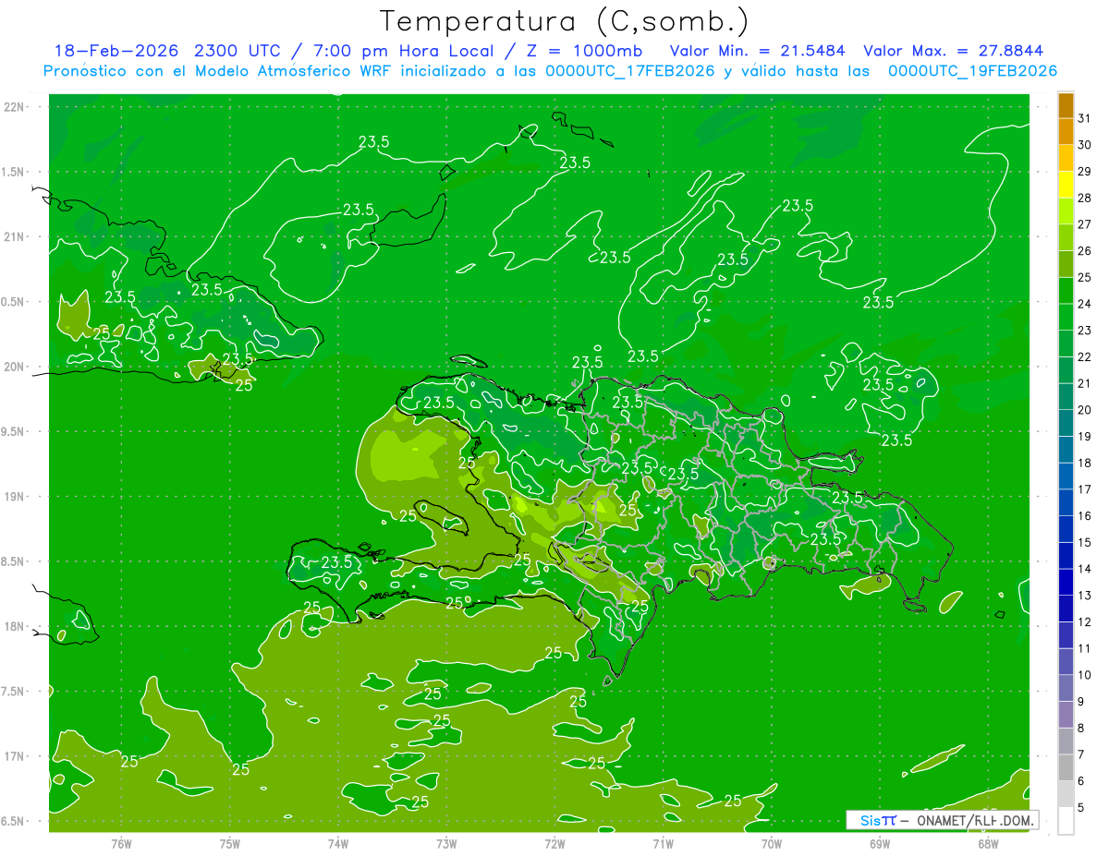
Task: Choose the olive swatch between 25 and 26
Action: (x=1066, y=264)
